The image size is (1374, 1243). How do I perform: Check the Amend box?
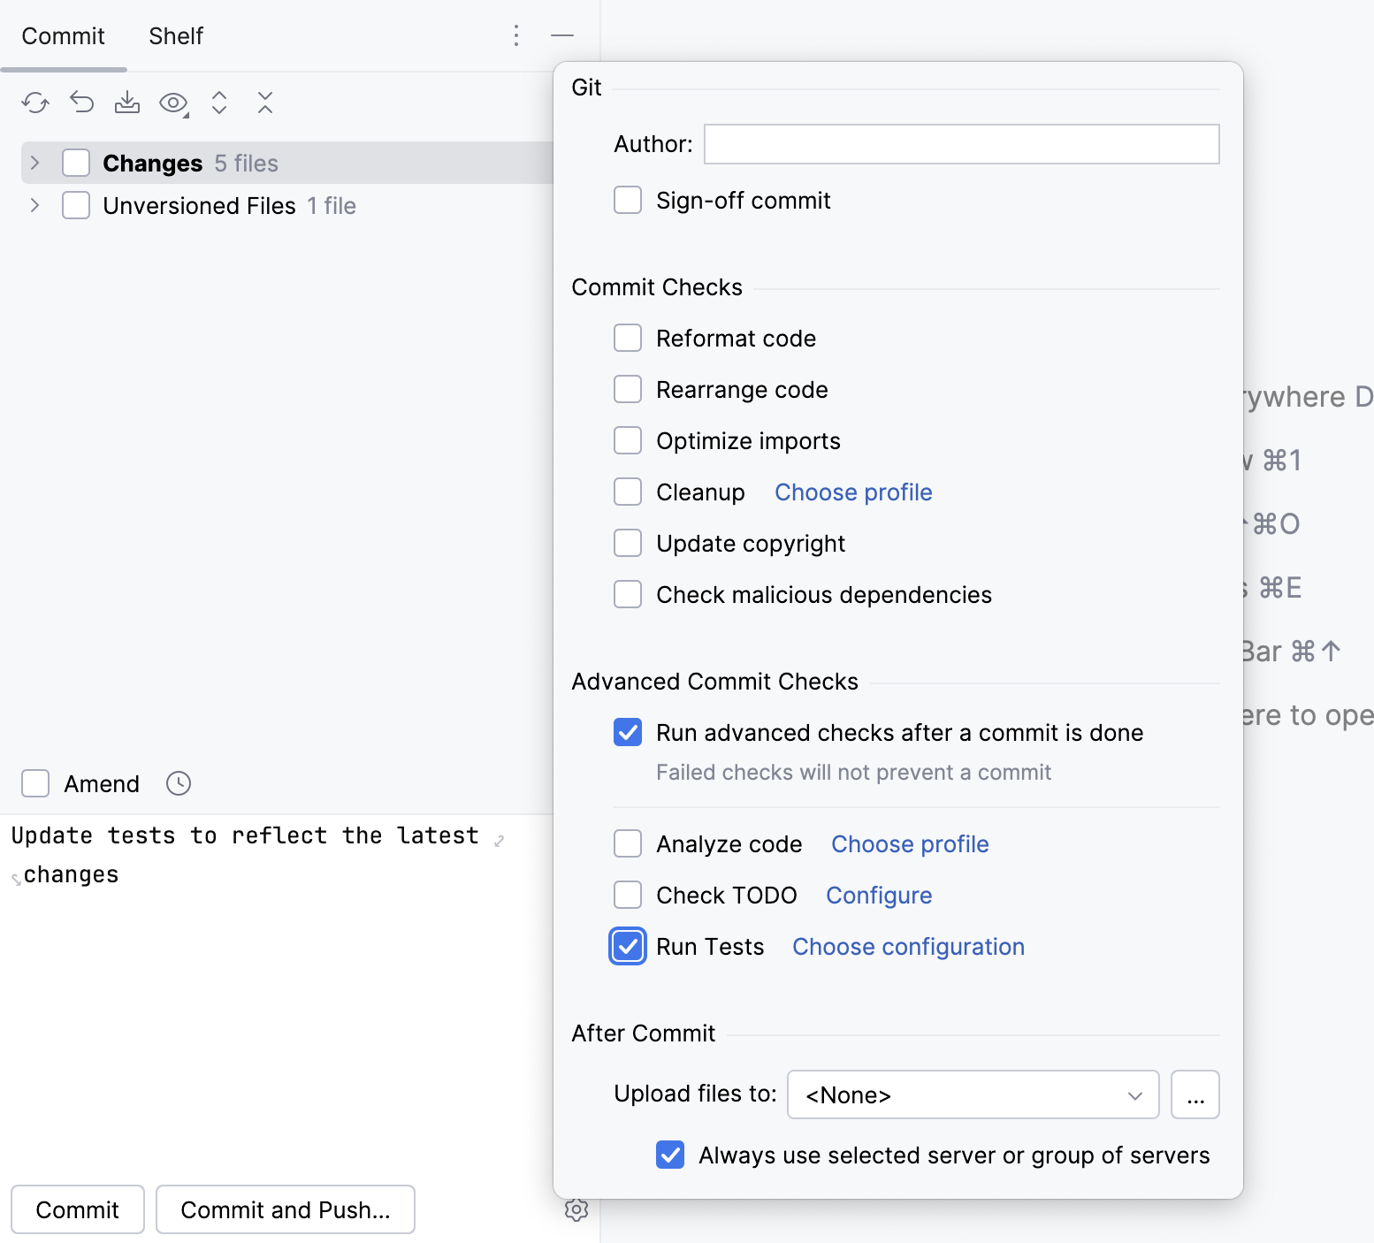pos(34,783)
